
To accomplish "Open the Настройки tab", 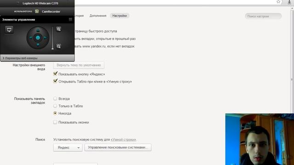I will (119, 16).
